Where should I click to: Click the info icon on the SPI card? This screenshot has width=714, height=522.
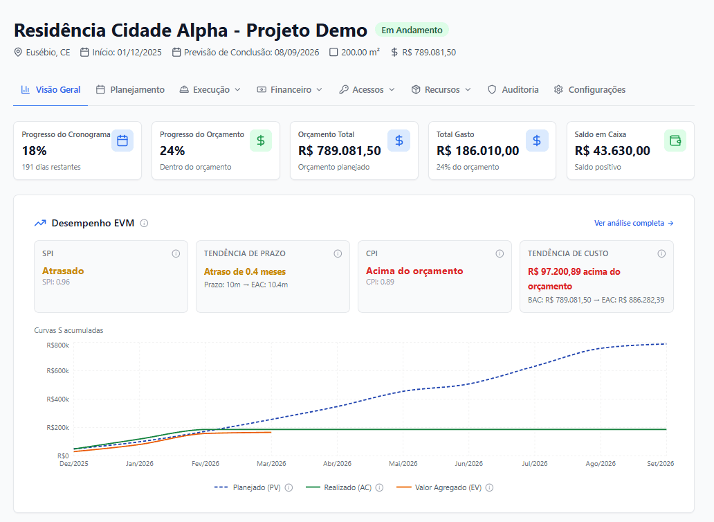176,253
